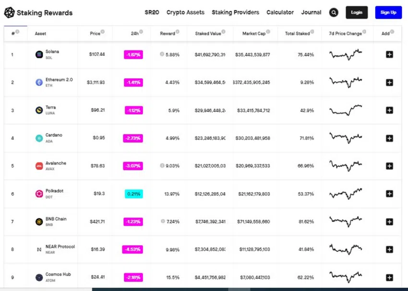Open the Crypto Assets menu

tap(185, 12)
